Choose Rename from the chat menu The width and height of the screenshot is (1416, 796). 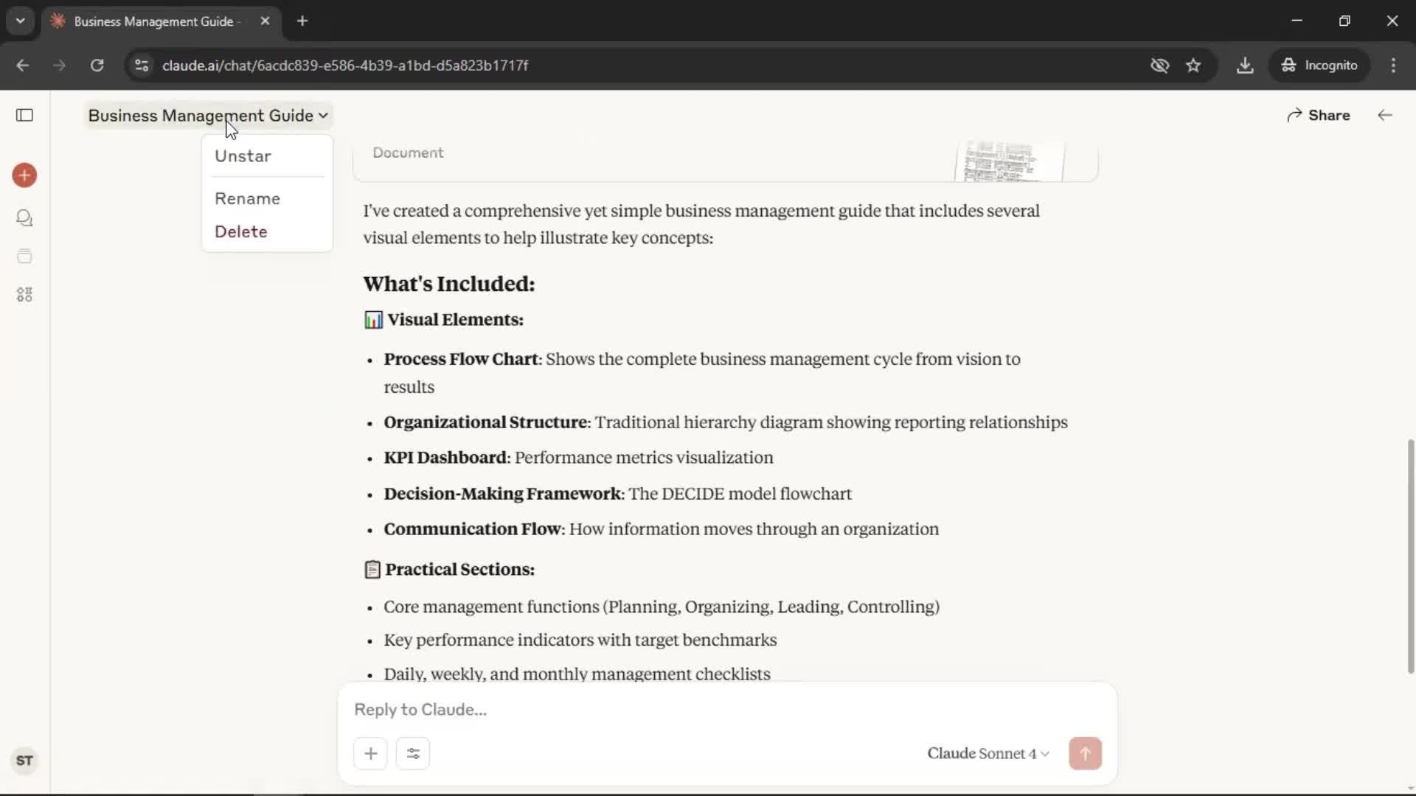(x=267, y=198)
